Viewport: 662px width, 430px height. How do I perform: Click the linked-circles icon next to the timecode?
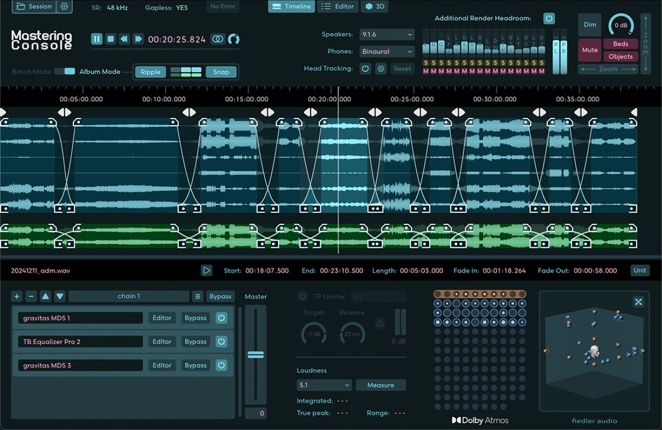pos(217,39)
